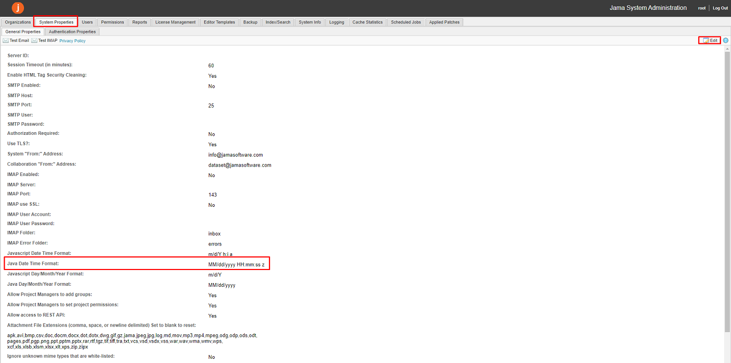Click the root user name
The image size is (731, 363).
click(702, 8)
